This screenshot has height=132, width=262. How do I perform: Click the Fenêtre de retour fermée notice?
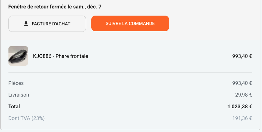click(55, 7)
